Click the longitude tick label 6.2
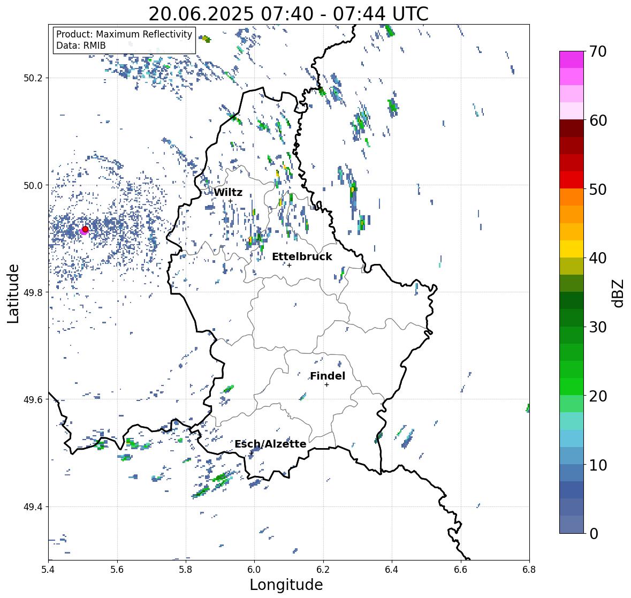 click(323, 569)
